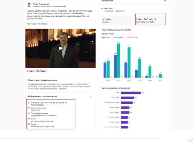Play the Poroshenko ad video
The height and width of the screenshot is (143, 193).
(60, 48)
